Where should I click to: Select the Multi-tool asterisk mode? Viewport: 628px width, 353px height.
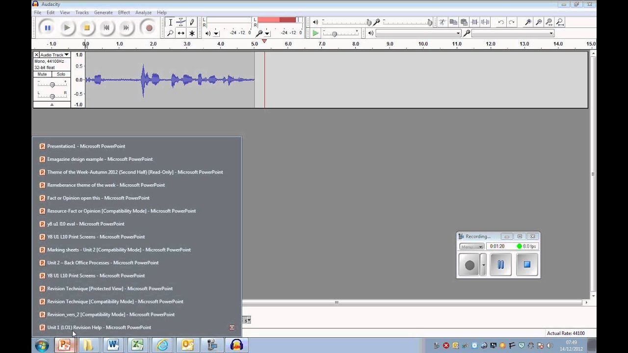pos(192,33)
